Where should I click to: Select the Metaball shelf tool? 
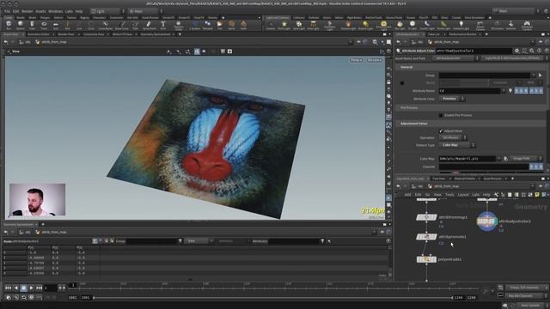click(x=207, y=25)
